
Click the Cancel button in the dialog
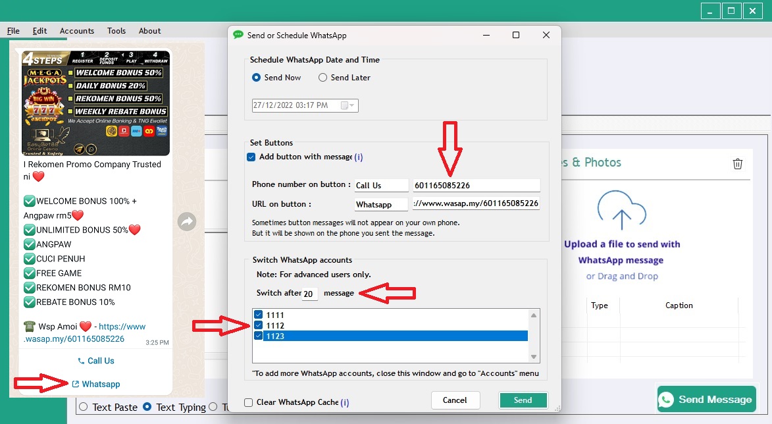[x=455, y=400]
